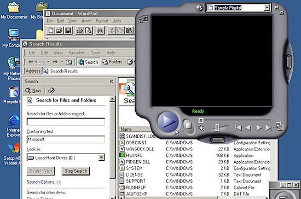Viewport: 301px width, 199px height.
Task: Expand Back history dropdown arrow
Action: 48,62
